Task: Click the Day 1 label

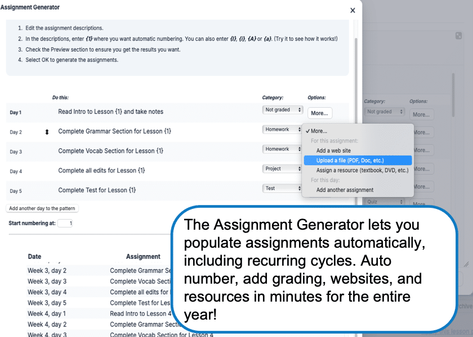Action: (15, 112)
